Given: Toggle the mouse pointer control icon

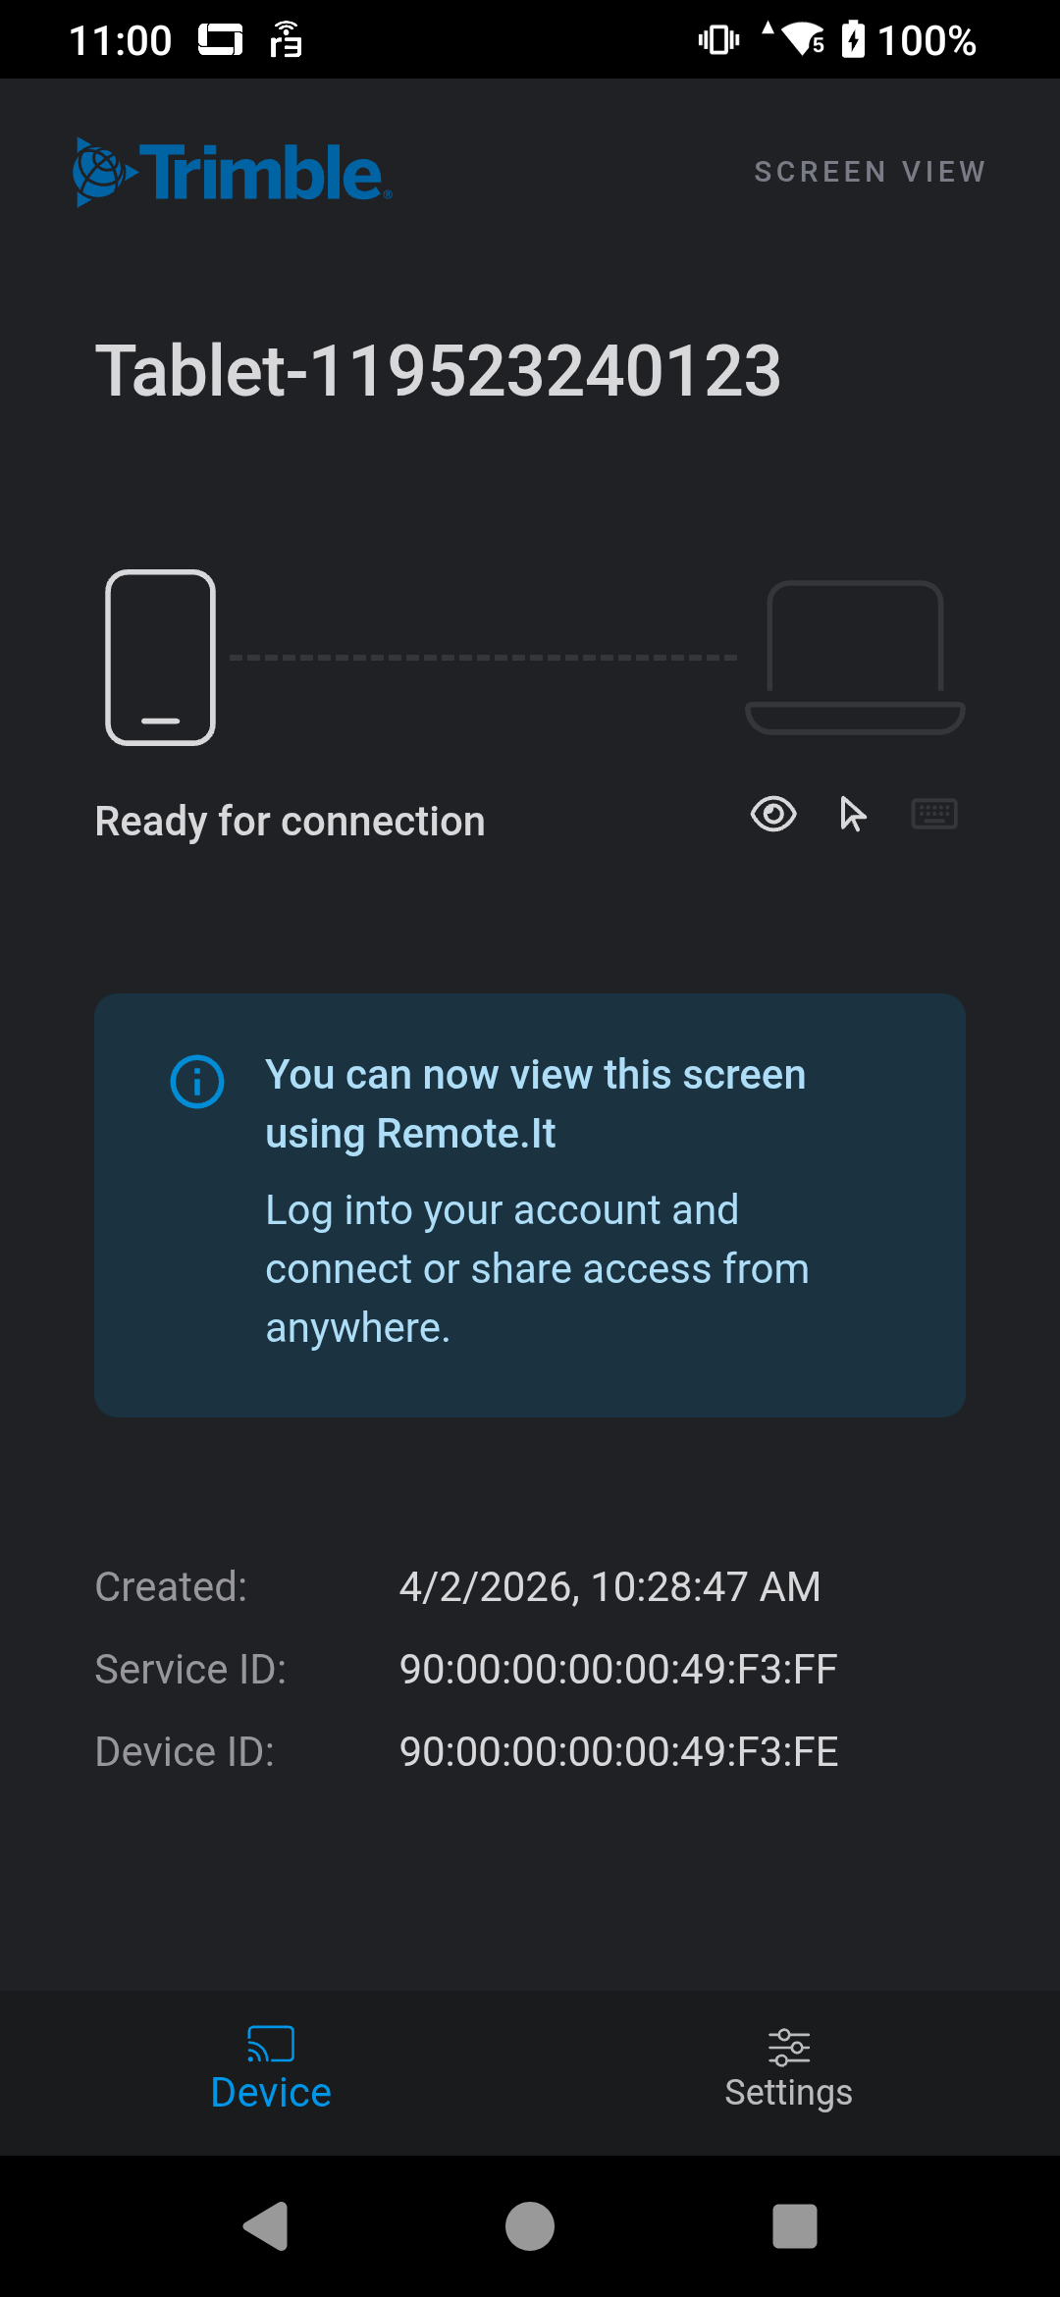Looking at the screenshot, I should pyautogui.click(x=853, y=814).
